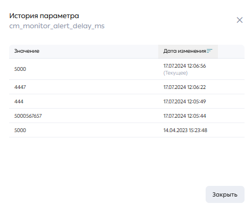Click date 17.07.2024 12:06:56
252x212 pixels.
[184, 66]
